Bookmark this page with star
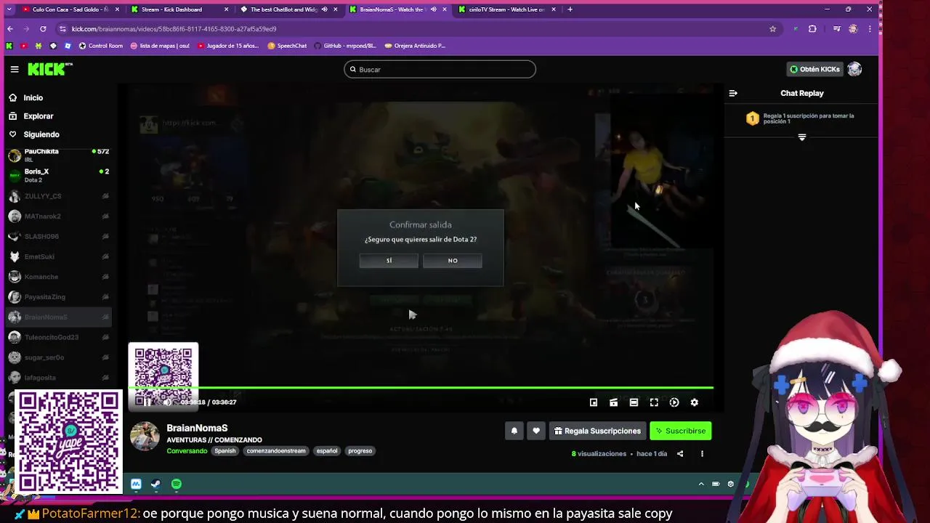The height and width of the screenshot is (523, 930). click(772, 29)
